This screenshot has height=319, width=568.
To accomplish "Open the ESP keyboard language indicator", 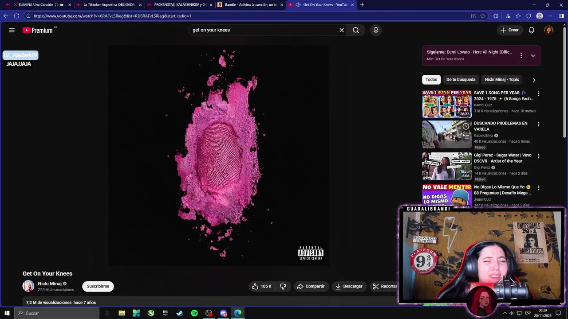I will (529, 313).
